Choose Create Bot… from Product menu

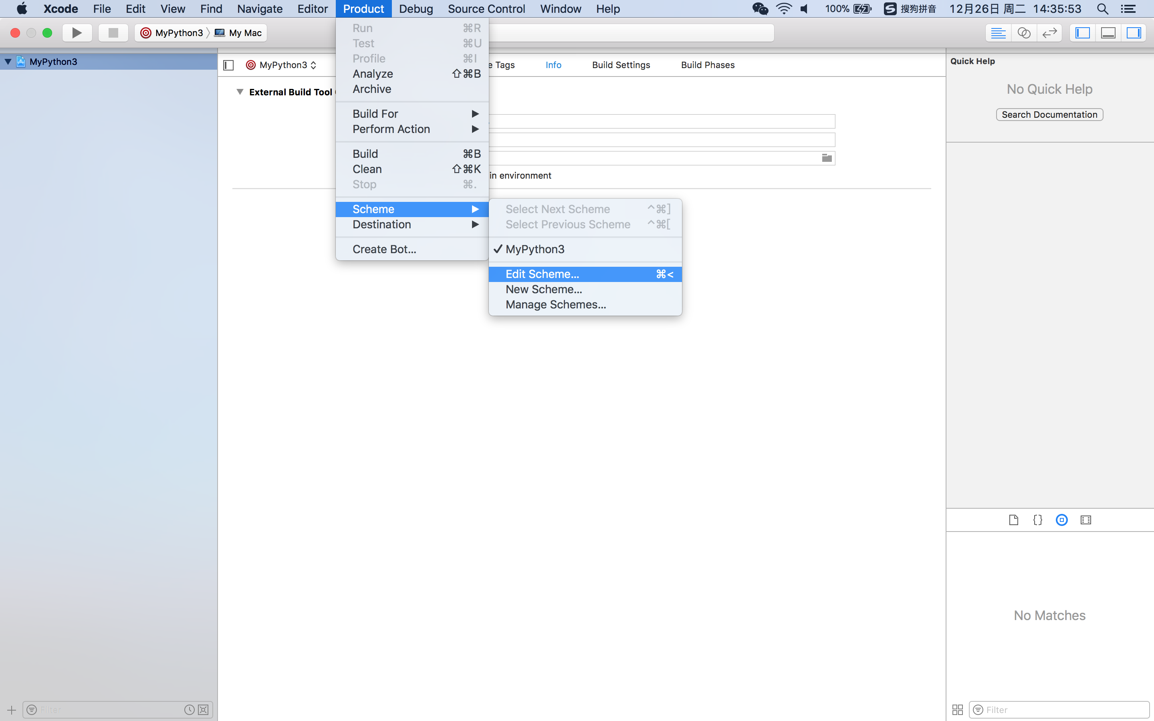pos(412,249)
